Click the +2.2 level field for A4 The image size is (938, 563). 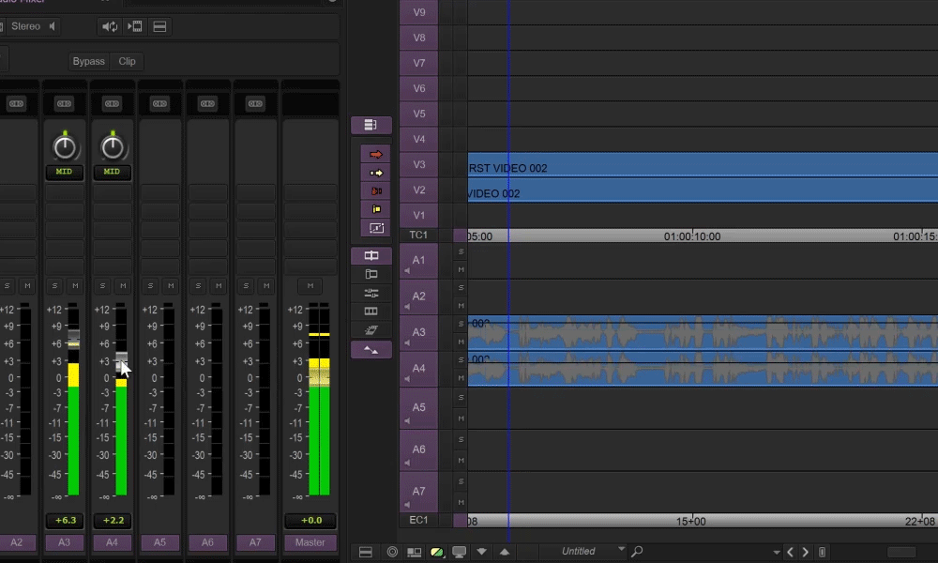pyautogui.click(x=113, y=521)
